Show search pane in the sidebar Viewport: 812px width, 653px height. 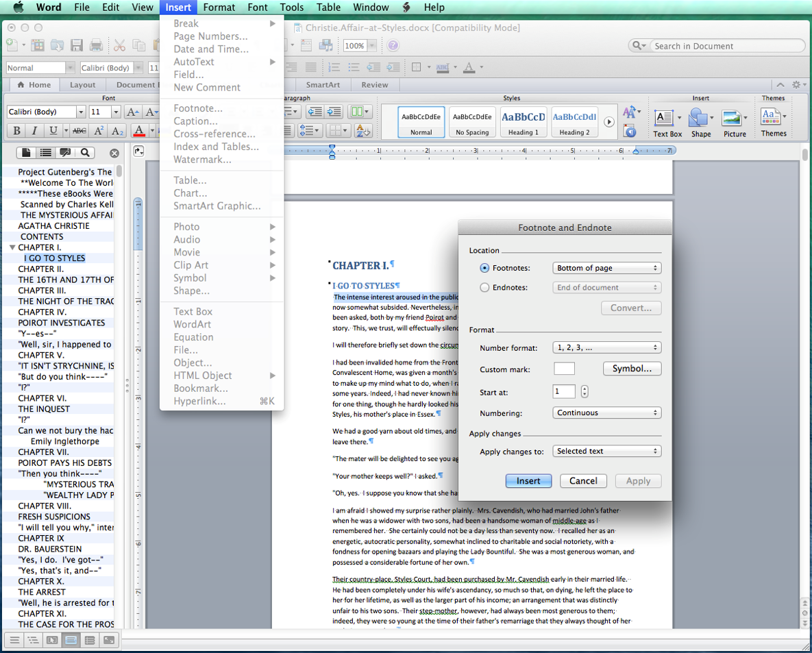click(x=85, y=153)
